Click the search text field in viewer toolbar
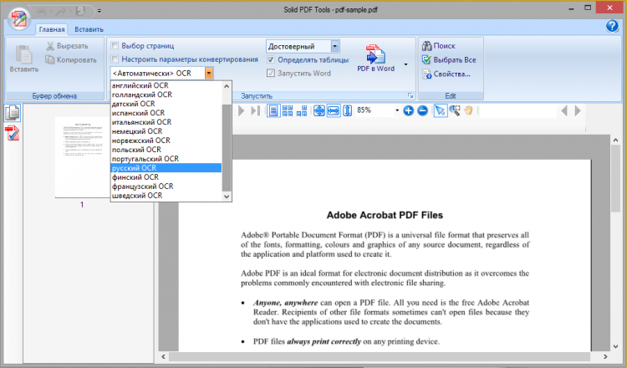This screenshot has height=368, width=627. pyautogui.click(x=517, y=110)
